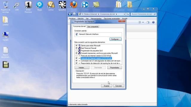Click the Instalar... button

tap(82, 67)
